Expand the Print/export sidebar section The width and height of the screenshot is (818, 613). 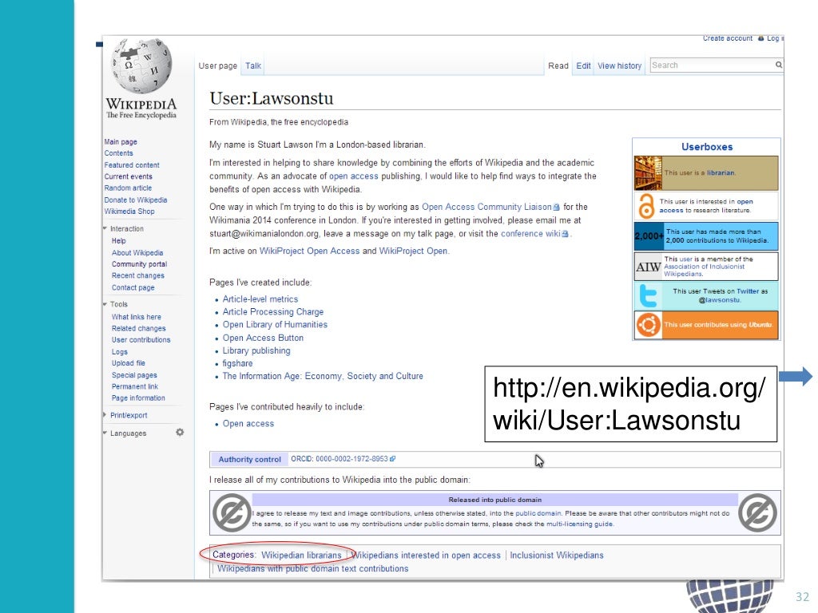pyautogui.click(x=105, y=415)
